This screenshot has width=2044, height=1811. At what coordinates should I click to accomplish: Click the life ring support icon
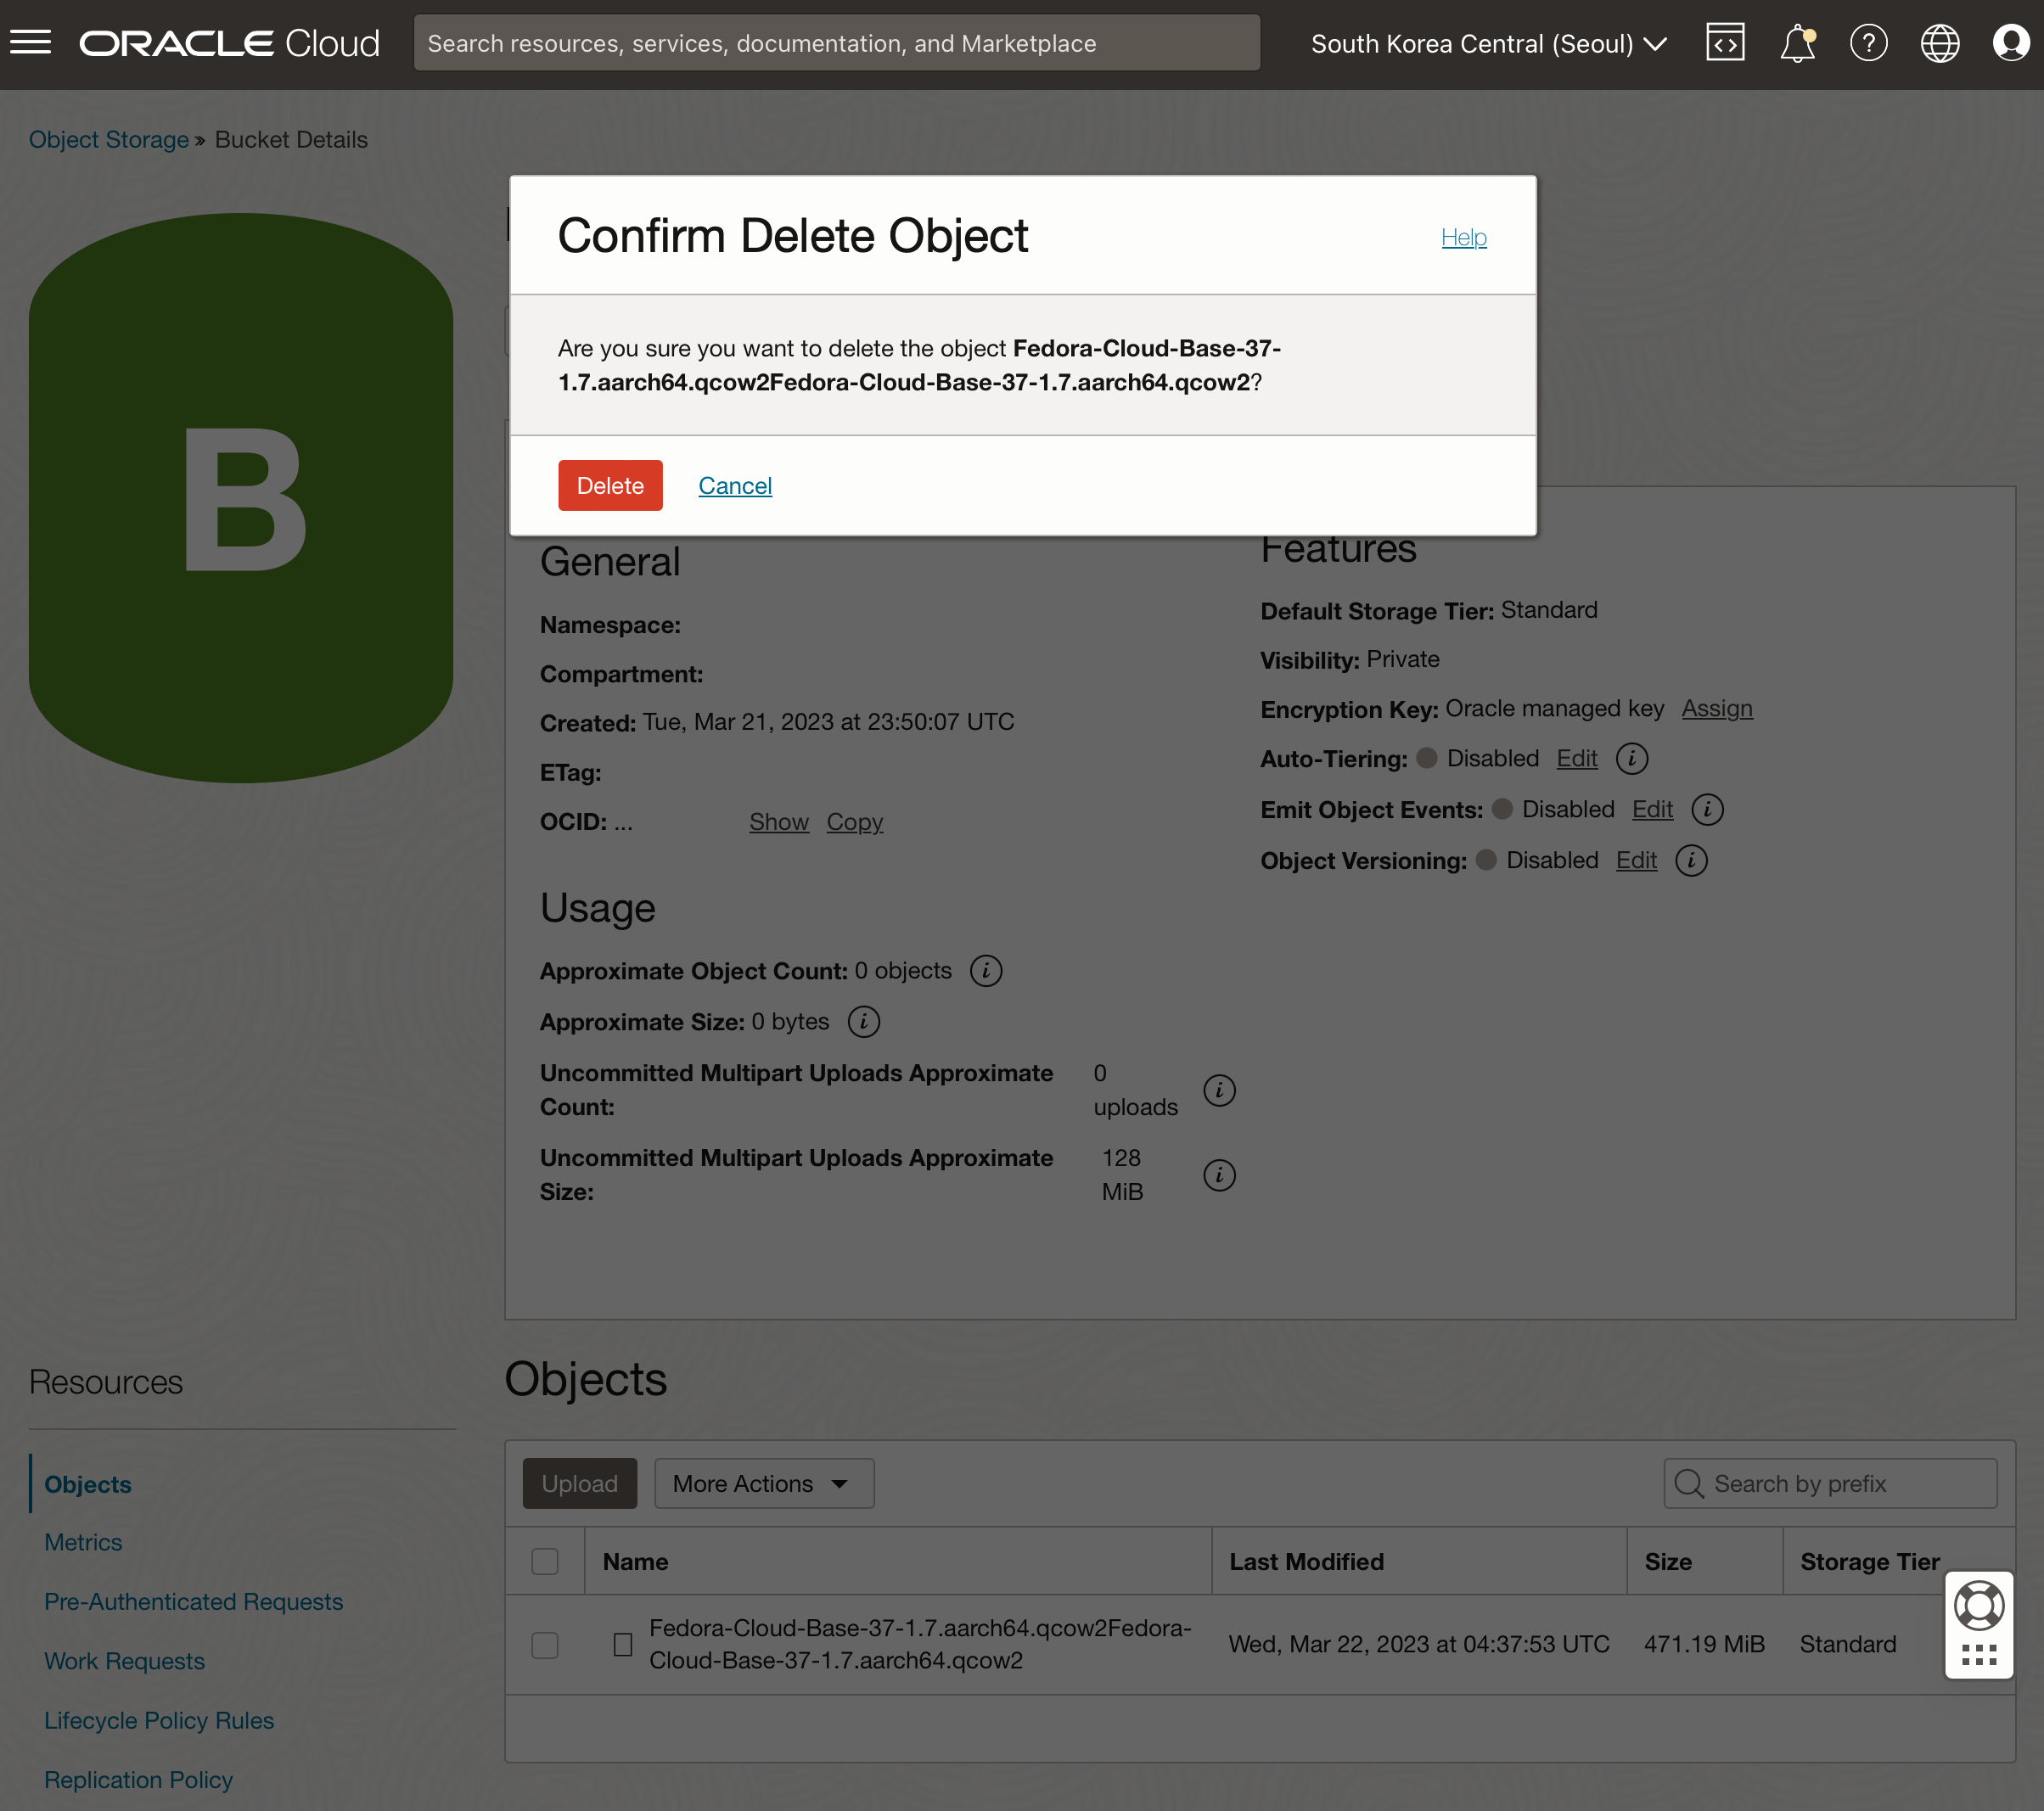click(1979, 1607)
